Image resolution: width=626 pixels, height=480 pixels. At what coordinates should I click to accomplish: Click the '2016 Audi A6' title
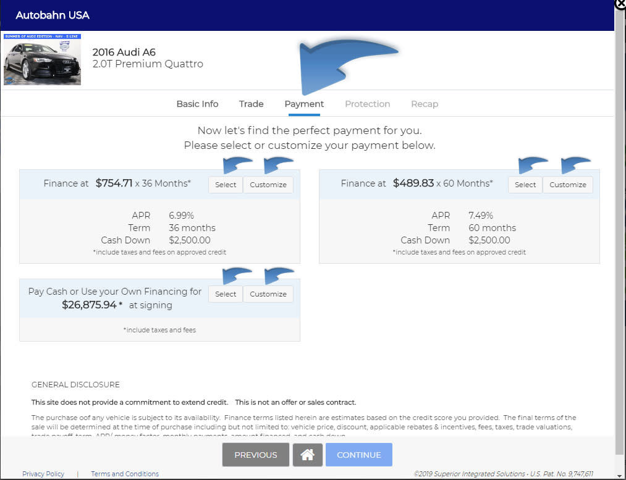coord(124,53)
